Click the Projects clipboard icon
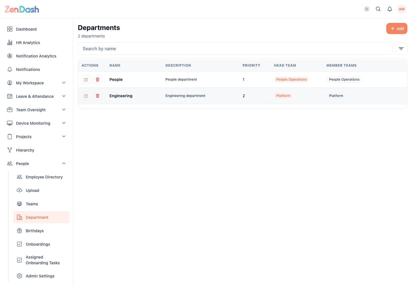412x286 pixels. pyautogui.click(x=10, y=137)
